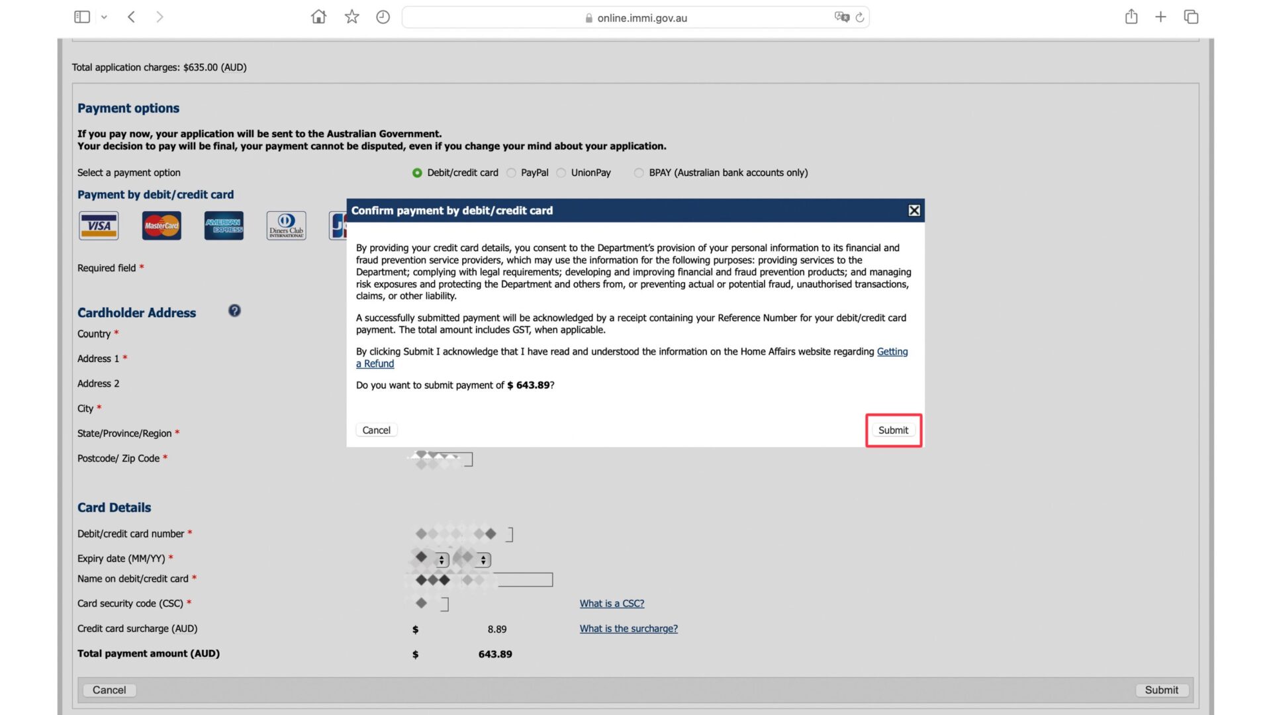Open a new tab with the plus icon
This screenshot has width=1271, height=715.
click(x=1160, y=17)
